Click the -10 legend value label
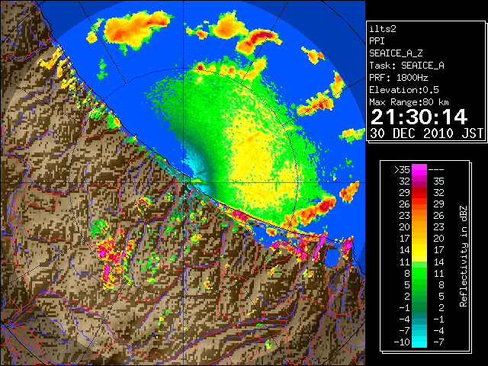Screen dimensions: 488x366 click(402, 342)
